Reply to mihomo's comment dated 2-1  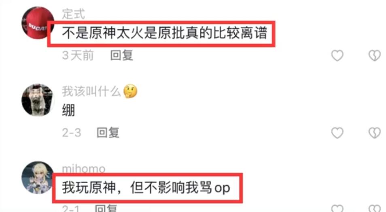click(106, 208)
